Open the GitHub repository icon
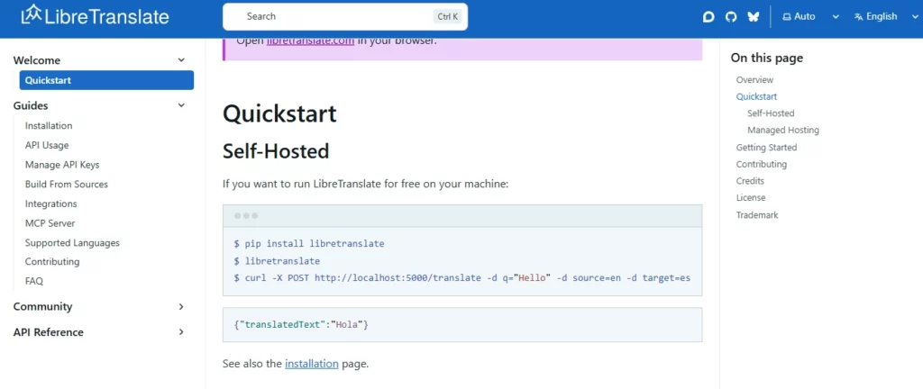Image resolution: width=923 pixels, height=389 pixels. pyautogui.click(x=731, y=17)
